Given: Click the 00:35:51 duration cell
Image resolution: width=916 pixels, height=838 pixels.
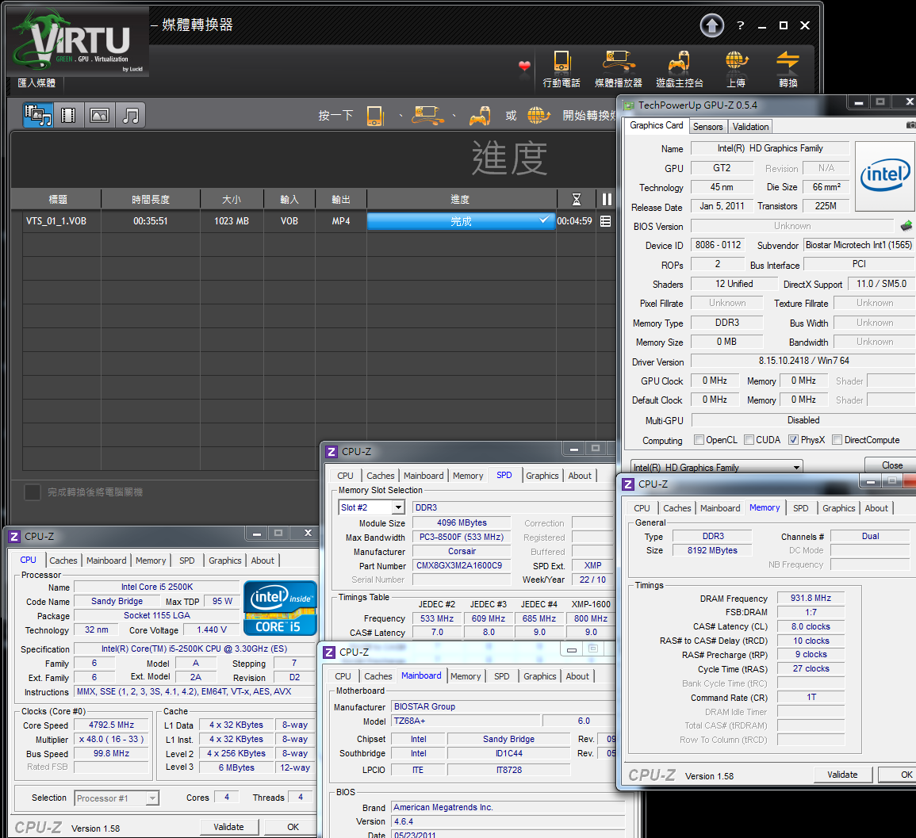Looking at the screenshot, I should coord(151,221).
